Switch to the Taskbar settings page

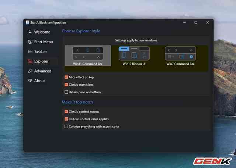42,51
